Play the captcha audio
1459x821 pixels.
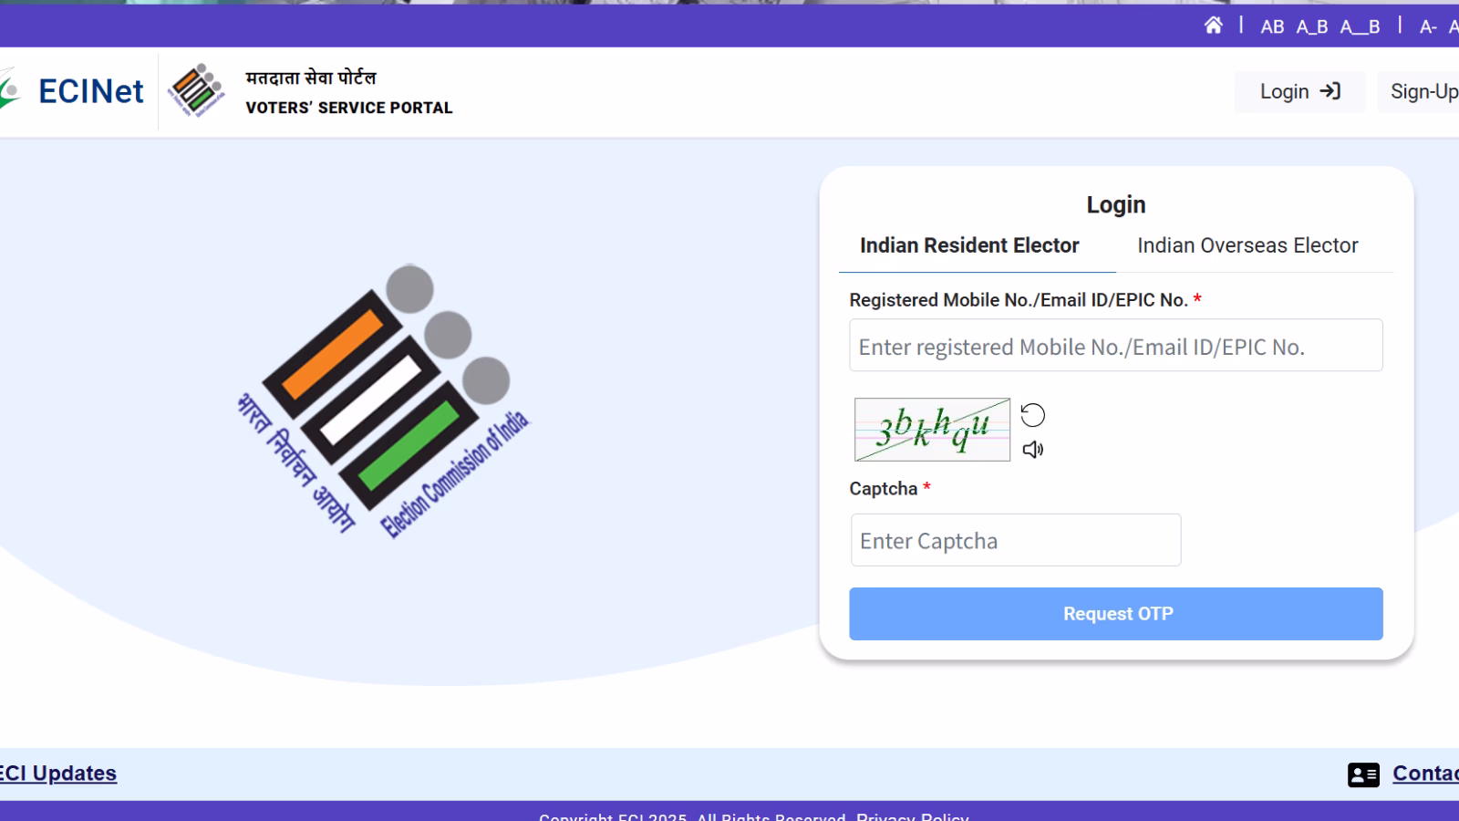[1033, 449]
